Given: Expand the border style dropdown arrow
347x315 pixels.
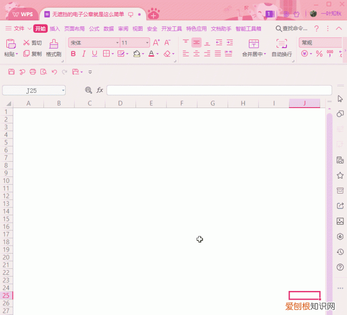Looking at the screenshot, I should pyautogui.click(x=112, y=54).
